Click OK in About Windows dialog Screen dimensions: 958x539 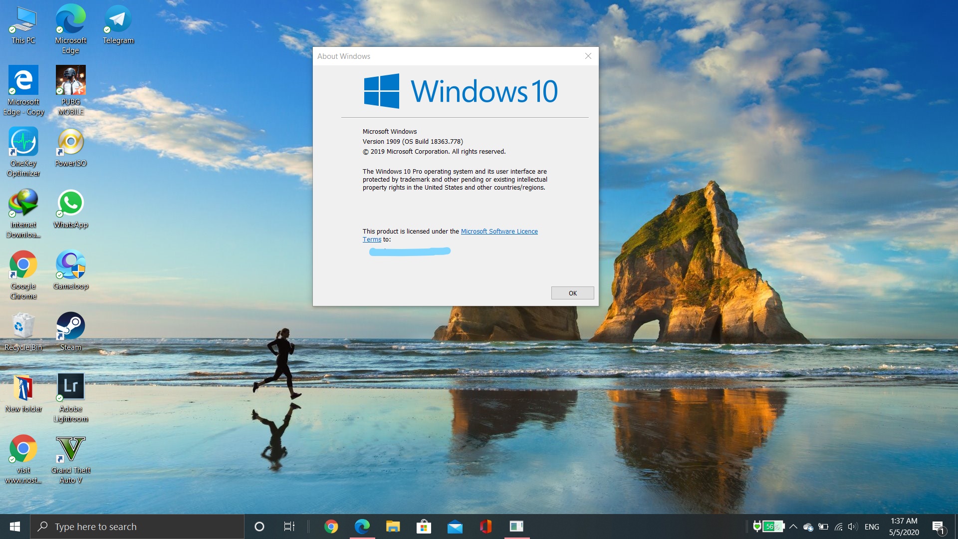(572, 293)
